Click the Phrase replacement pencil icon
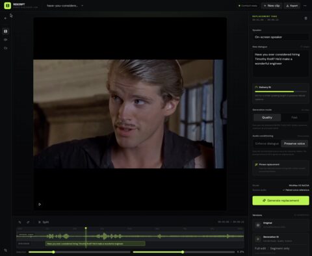 coord(256,164)
